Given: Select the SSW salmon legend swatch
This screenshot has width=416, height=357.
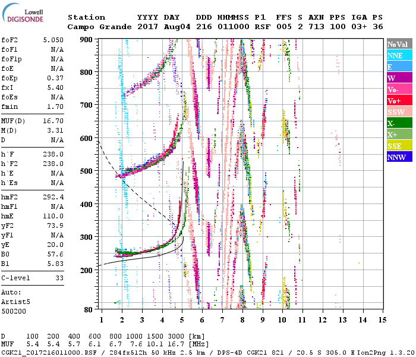Looking at the screenshot, I should pyautogui.click(x=399, y=112).
